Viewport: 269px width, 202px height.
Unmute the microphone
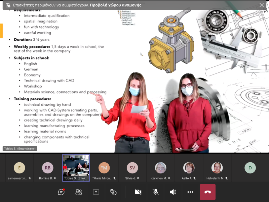156,192
